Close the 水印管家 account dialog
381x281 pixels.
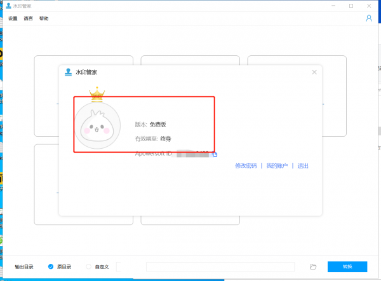[x=314, y=72]
